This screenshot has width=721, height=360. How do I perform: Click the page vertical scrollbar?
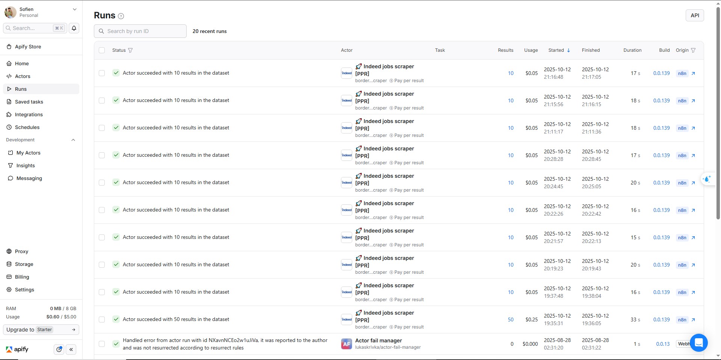(x=718, y=112)
